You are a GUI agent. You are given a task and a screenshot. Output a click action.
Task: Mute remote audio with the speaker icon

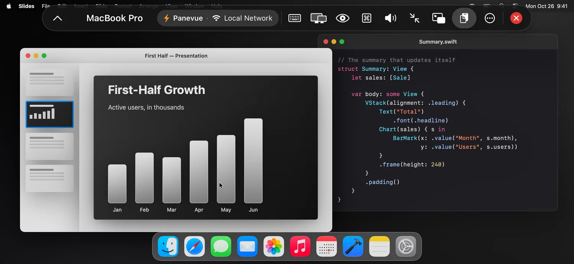(390, 18)
